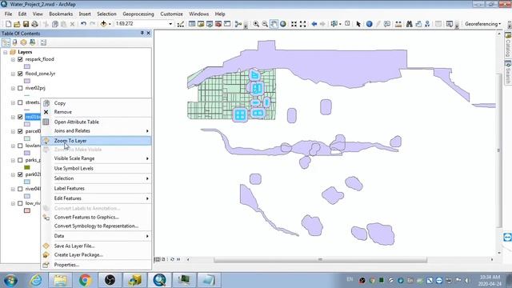
Task: Click the parks_ green symbol swatch
Action: pos(27,167)
